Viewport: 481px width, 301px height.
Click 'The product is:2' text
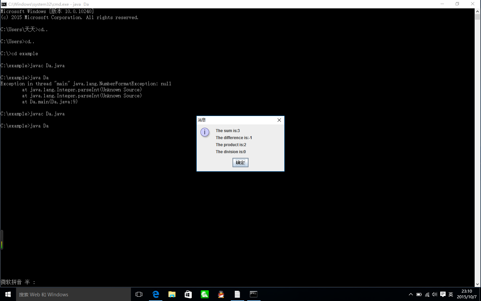[x=231, y=145]
